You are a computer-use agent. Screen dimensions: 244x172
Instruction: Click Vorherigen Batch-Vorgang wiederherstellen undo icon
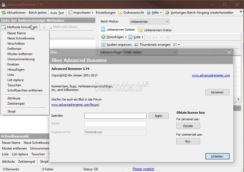[x=167, y=13]
